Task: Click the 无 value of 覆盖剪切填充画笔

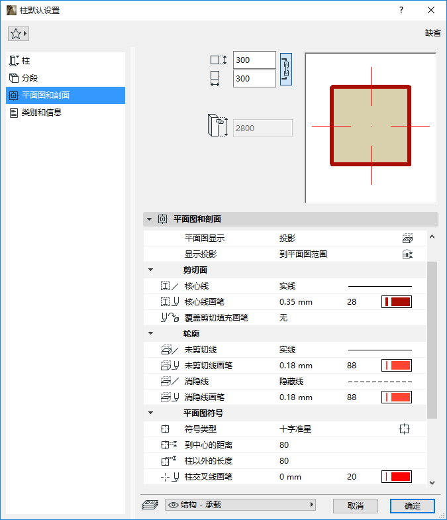Action: [x=283, y=318]
